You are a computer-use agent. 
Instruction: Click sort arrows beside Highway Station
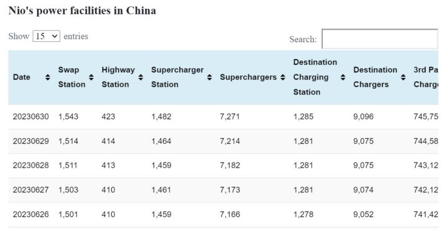(x=141, y=77)
